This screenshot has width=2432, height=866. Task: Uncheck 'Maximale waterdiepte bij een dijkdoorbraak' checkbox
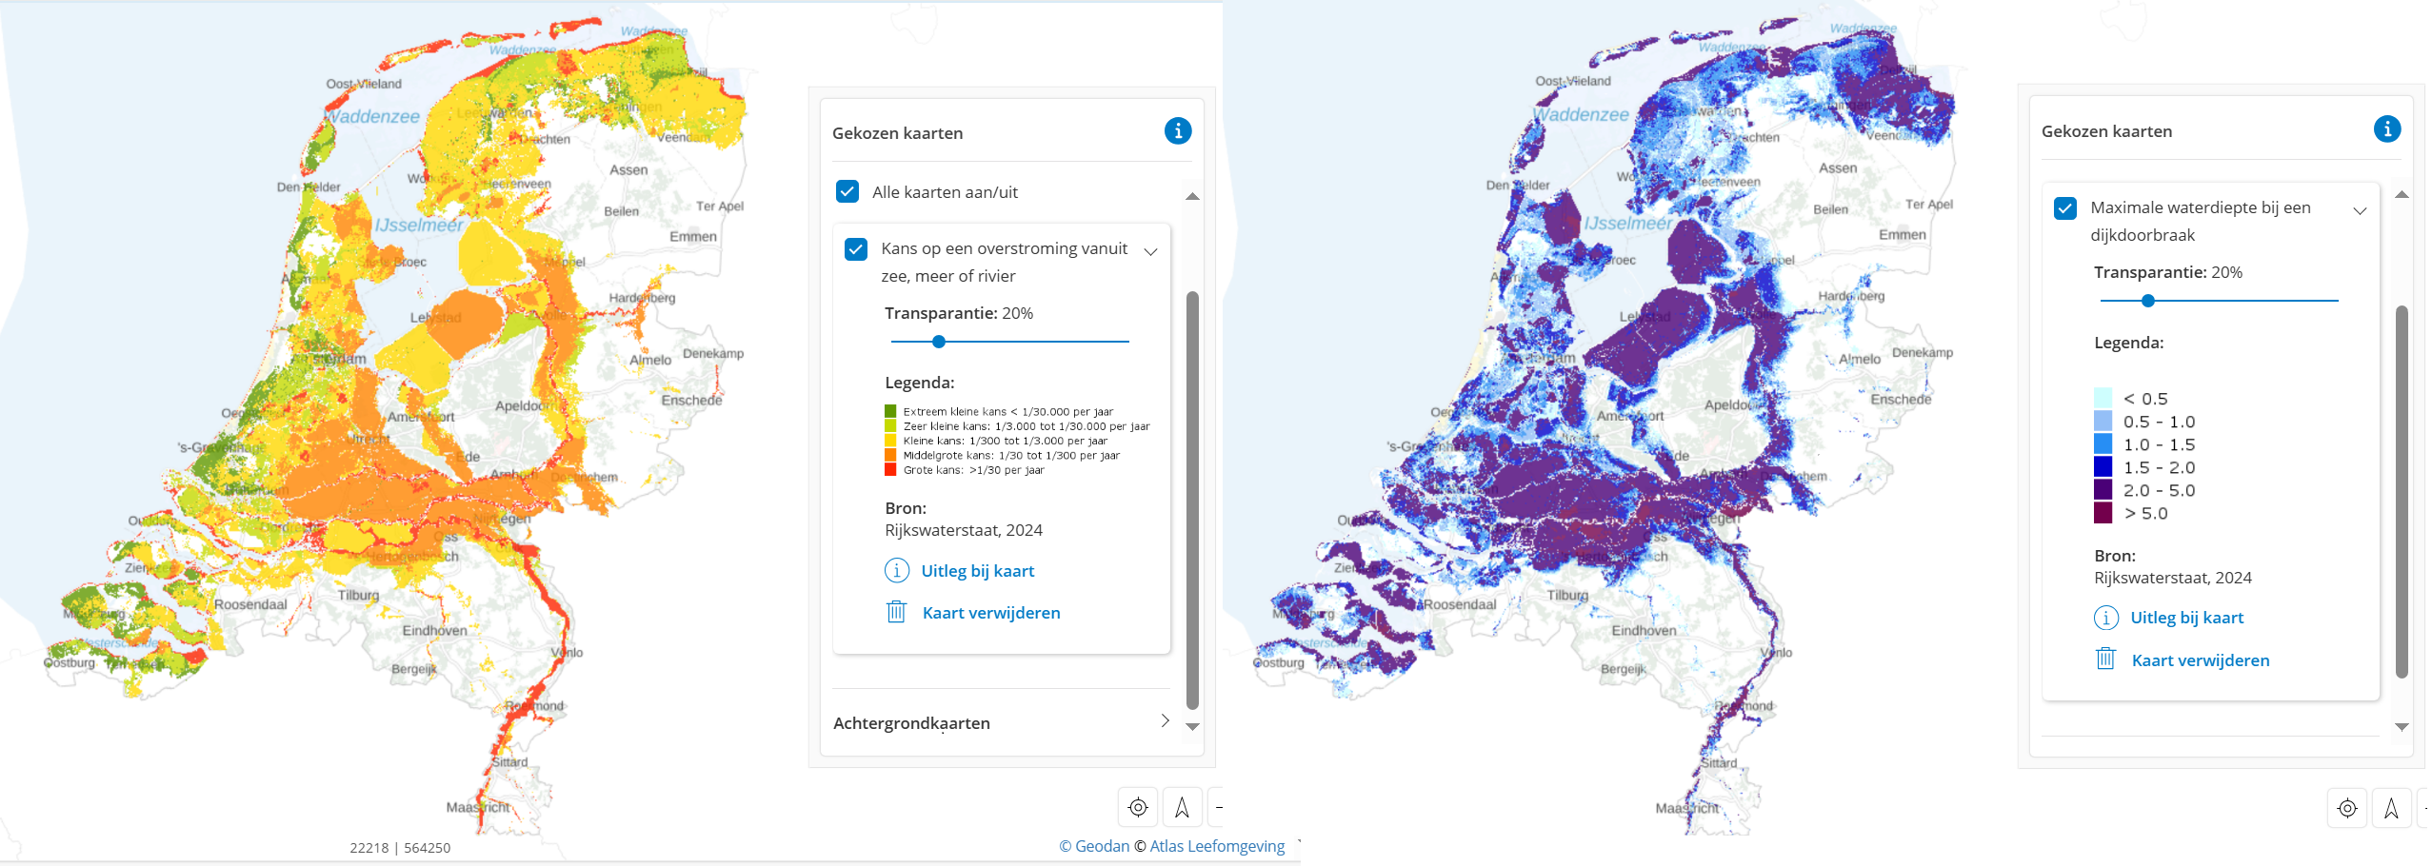2065,208
